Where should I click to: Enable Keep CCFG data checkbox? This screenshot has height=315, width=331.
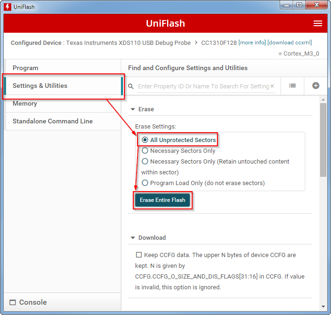[x=139, y=255]
